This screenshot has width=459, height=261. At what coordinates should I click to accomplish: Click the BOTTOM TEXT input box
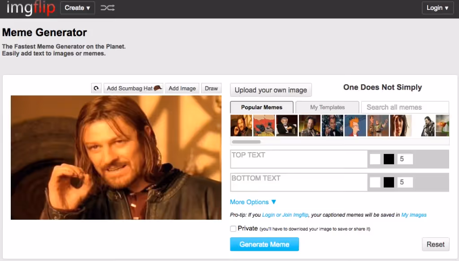[299, 182]
